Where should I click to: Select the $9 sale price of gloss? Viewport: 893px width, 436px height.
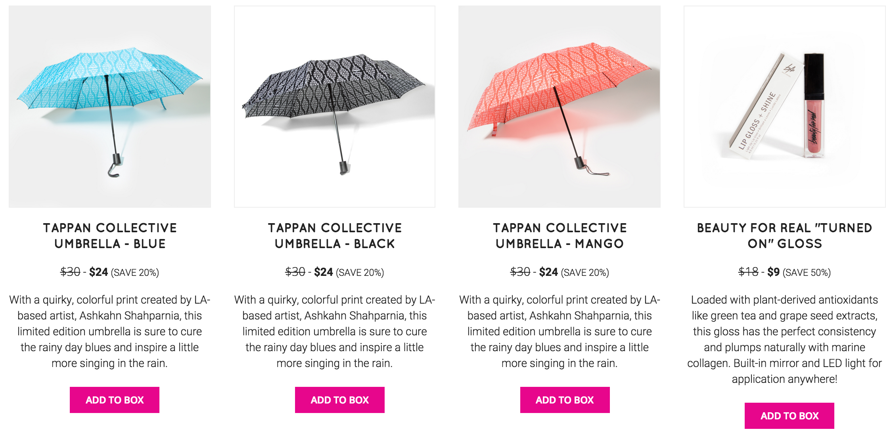point(773,272)
